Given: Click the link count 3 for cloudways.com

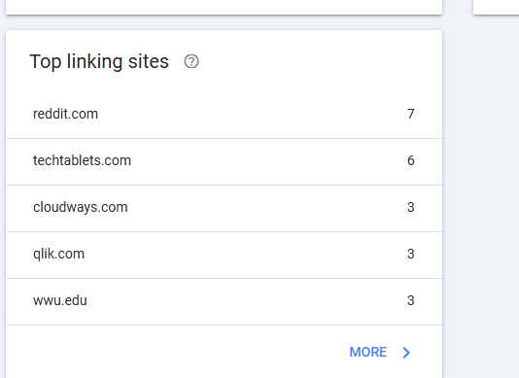Looking at the screenshot, I should tap(411, 208).
